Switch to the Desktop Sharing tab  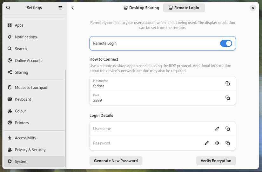(141, 8)
